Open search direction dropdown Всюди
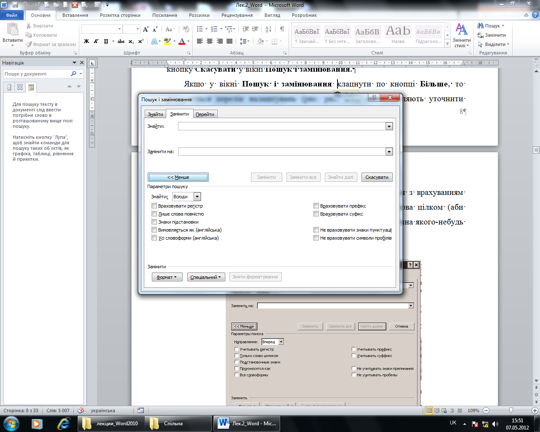Screen dimensions: 540x432 pos(197,197)
